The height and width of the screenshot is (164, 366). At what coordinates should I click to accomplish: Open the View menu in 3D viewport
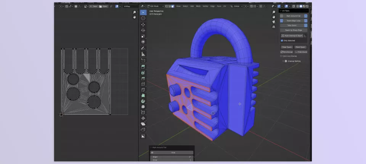(x=178, y=6)
